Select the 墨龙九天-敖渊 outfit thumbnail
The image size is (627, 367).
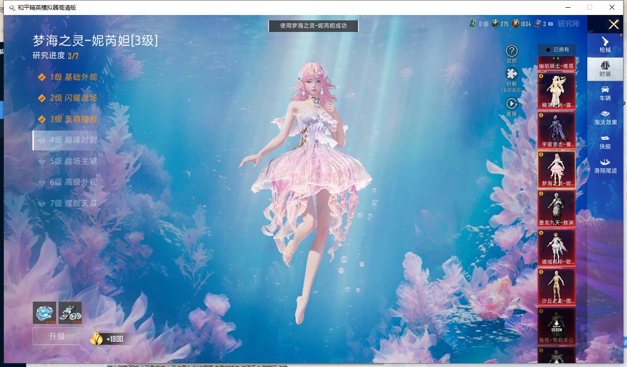[x=557, y=208]
